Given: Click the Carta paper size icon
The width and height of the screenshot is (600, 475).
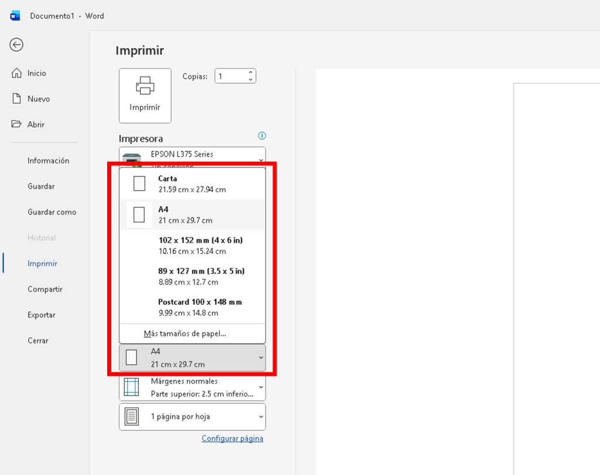Looking at the screenshot, I should click(139, 184).
